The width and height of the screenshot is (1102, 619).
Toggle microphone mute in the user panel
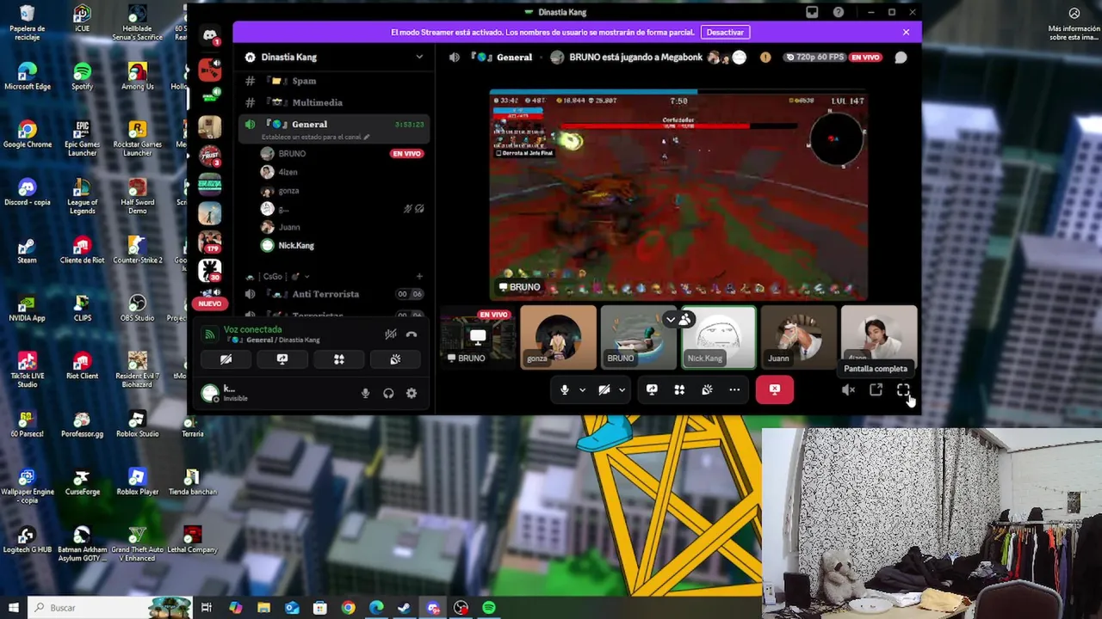(x=365, y=393)
